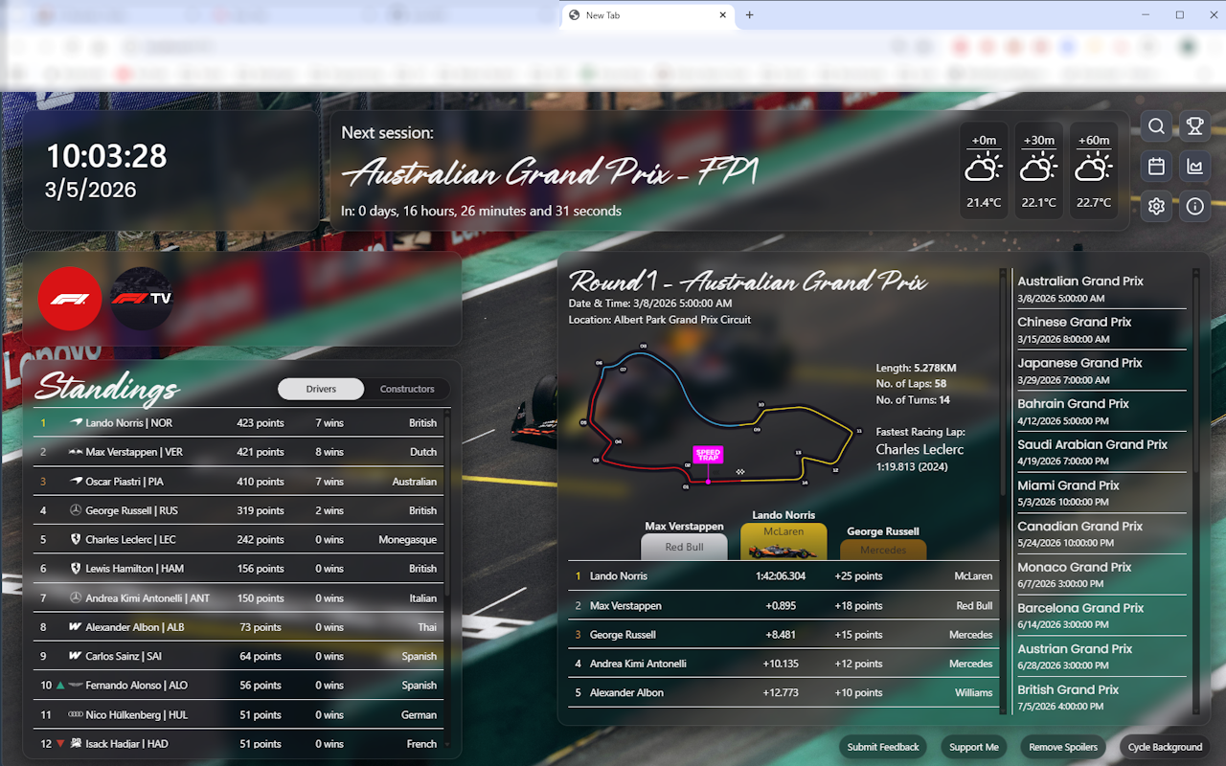Click the 10:03:28 clock display
The height and width of the screenshot is (766, 1226).
pyautogui.click(x=106, y=155)
